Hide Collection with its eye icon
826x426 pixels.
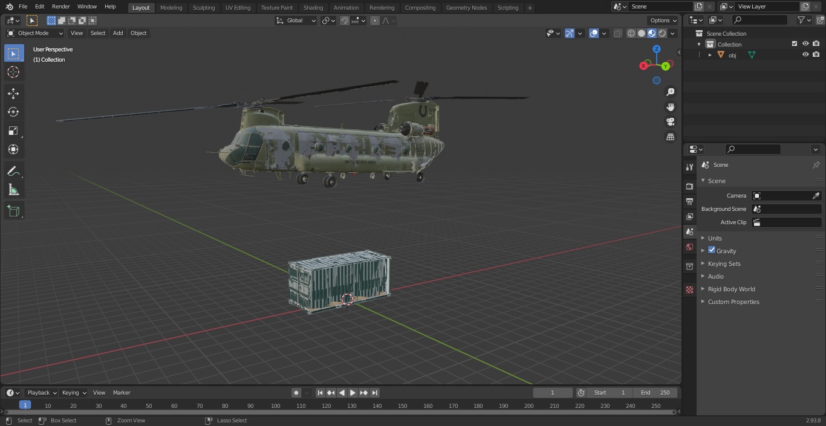pyautogui.click(x=805, y=44)
